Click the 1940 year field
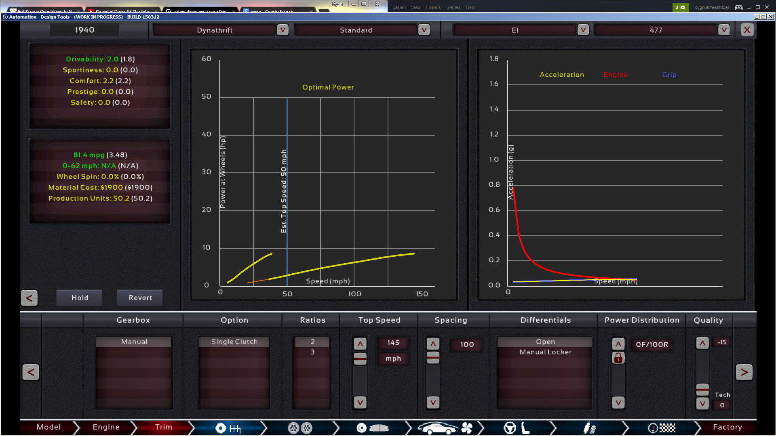 click(x=84, y=30)
